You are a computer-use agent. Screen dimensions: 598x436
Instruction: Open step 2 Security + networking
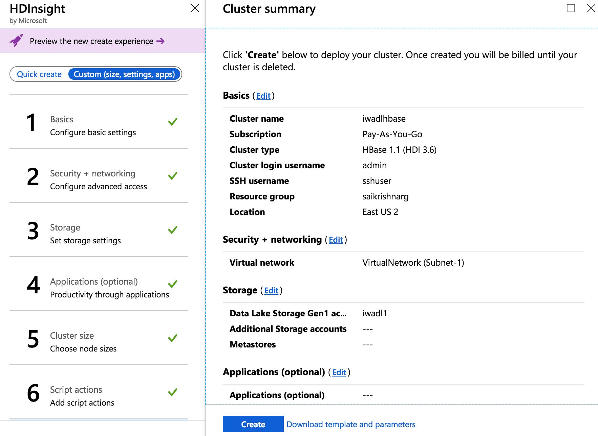(99, 176)
